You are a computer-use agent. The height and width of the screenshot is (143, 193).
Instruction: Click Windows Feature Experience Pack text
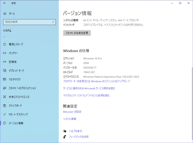click(x=111, y=77)
